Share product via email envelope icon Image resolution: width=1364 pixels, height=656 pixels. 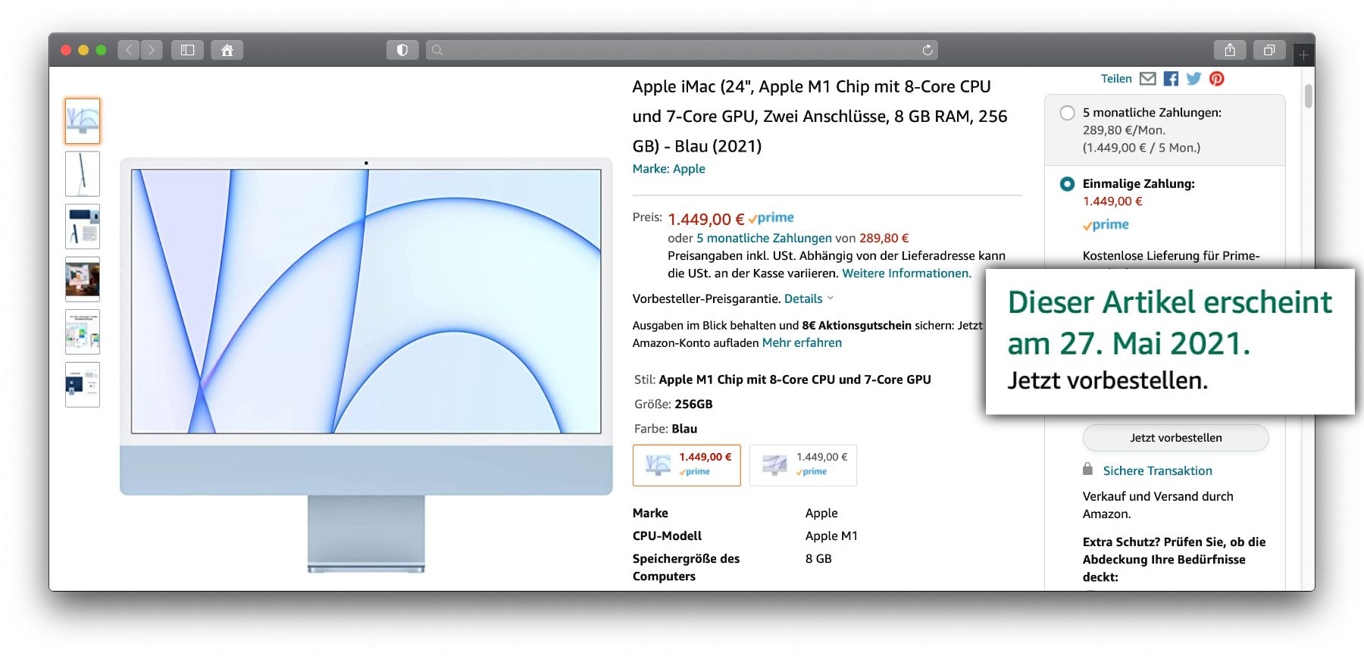[1147, 79]
